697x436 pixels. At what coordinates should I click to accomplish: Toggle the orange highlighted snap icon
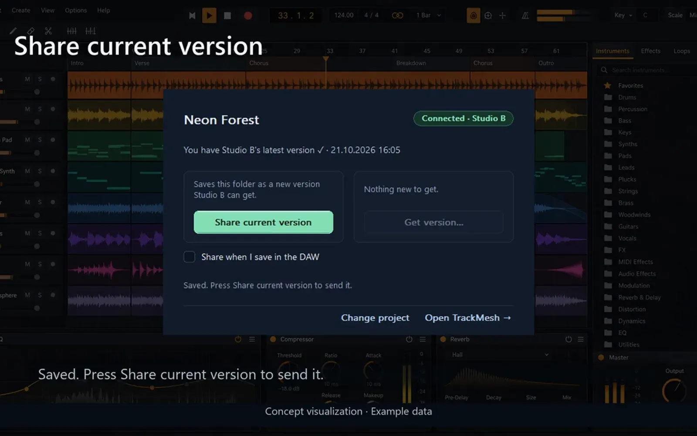(473, 16)
